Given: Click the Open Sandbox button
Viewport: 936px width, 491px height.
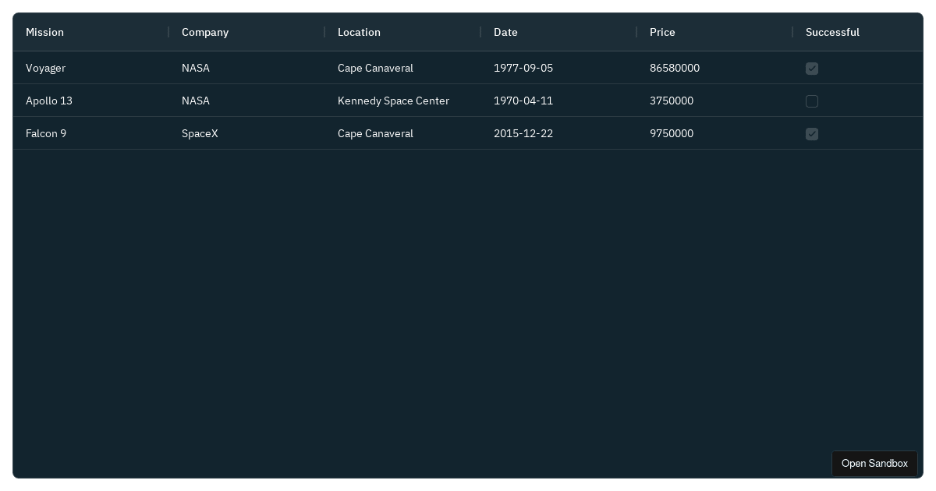Looking at the screenshot, I should tap(874, 464).
